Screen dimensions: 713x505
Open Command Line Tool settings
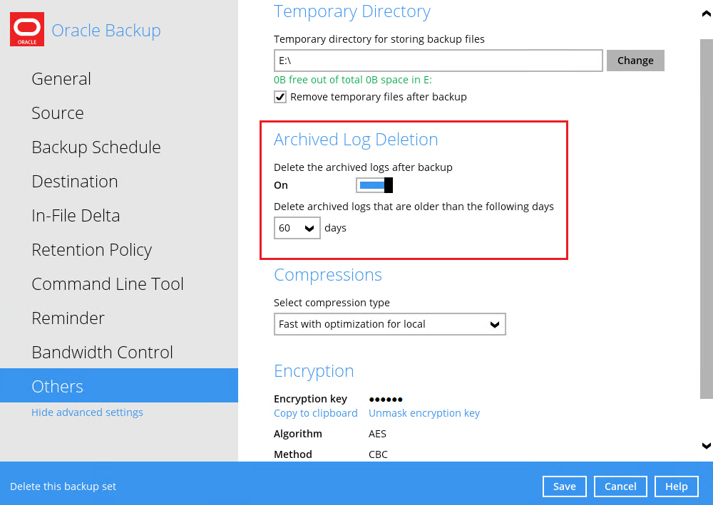[108, 284]
